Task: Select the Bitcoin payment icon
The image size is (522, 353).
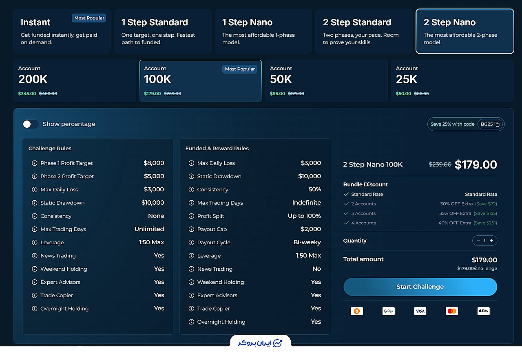Action: (357, 311)
